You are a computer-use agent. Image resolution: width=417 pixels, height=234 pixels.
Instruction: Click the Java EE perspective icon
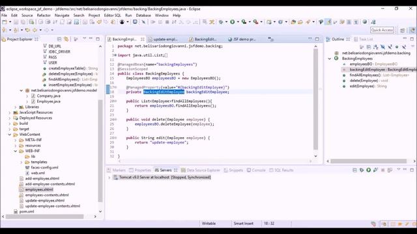[x=412, y=31]
